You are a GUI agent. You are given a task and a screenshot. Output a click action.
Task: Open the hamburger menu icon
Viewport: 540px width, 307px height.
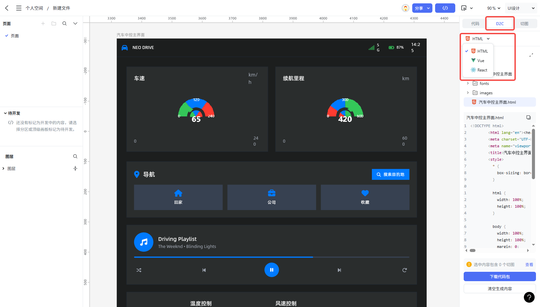(x=19, y=8)
